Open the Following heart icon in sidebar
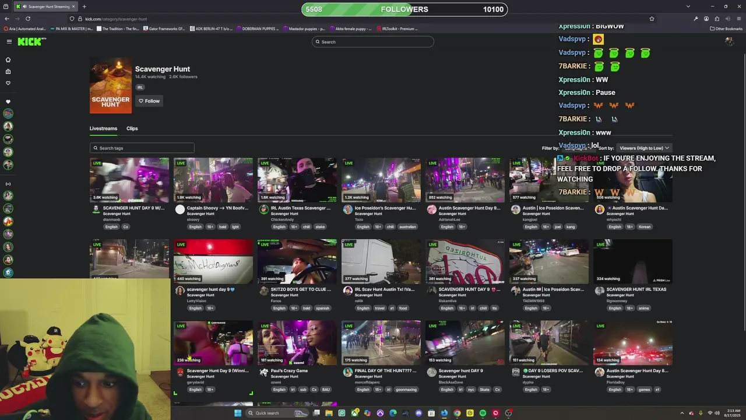The height and width of the screenshot is (420, 746). coord(8,83)
